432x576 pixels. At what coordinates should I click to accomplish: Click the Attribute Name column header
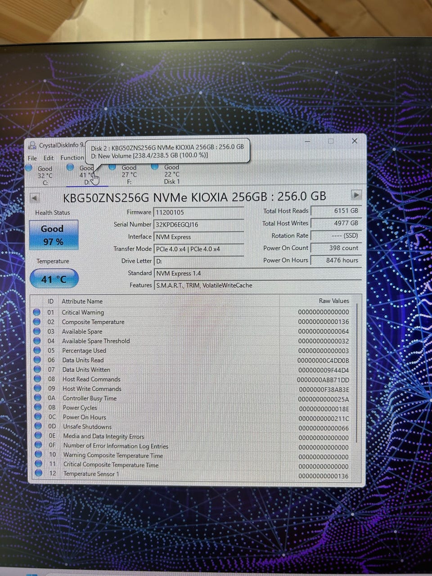(x=82, y=301)
